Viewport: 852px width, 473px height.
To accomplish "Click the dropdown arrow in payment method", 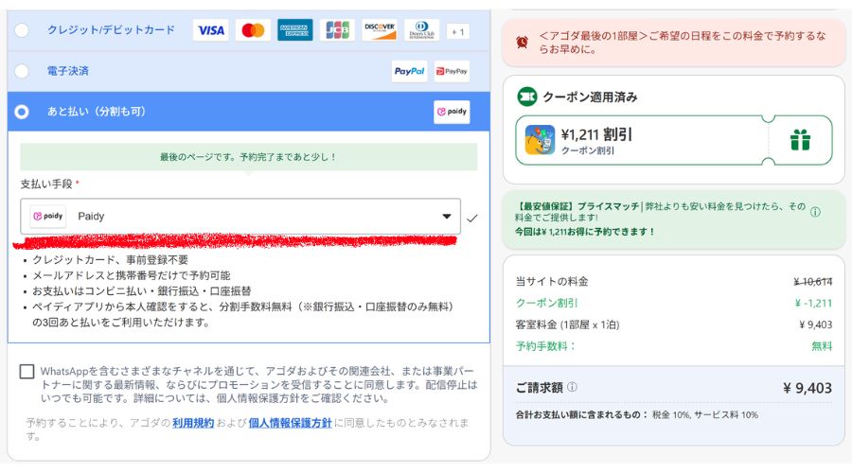I will [x=447, y=216].
